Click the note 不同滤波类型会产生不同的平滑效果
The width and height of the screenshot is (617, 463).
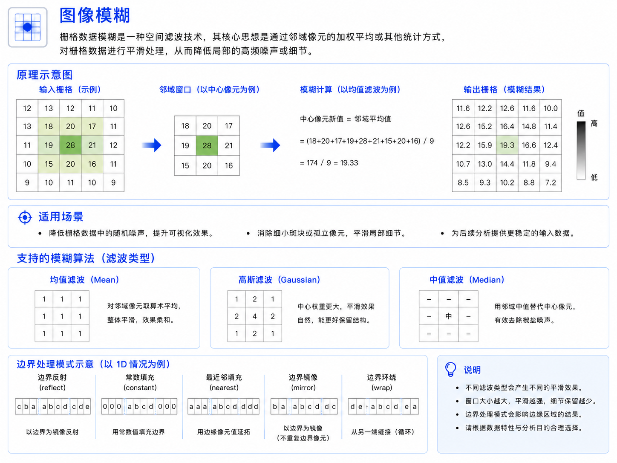pos(524,388)
